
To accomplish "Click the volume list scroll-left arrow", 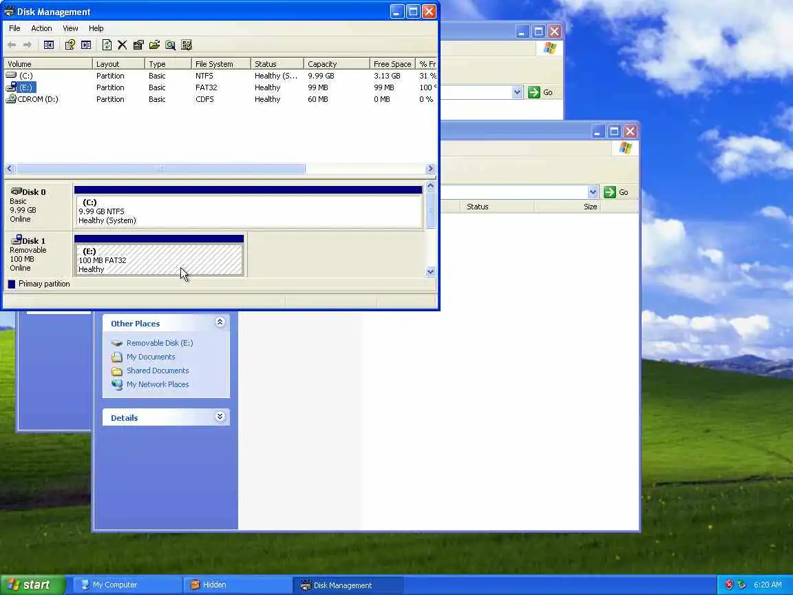I will click(10, 169).
